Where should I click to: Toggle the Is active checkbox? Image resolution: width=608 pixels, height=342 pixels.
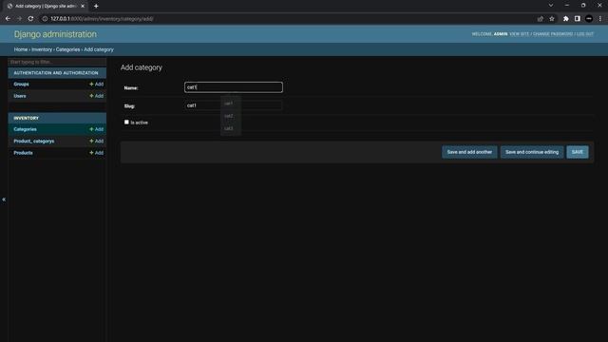(126, 122)
